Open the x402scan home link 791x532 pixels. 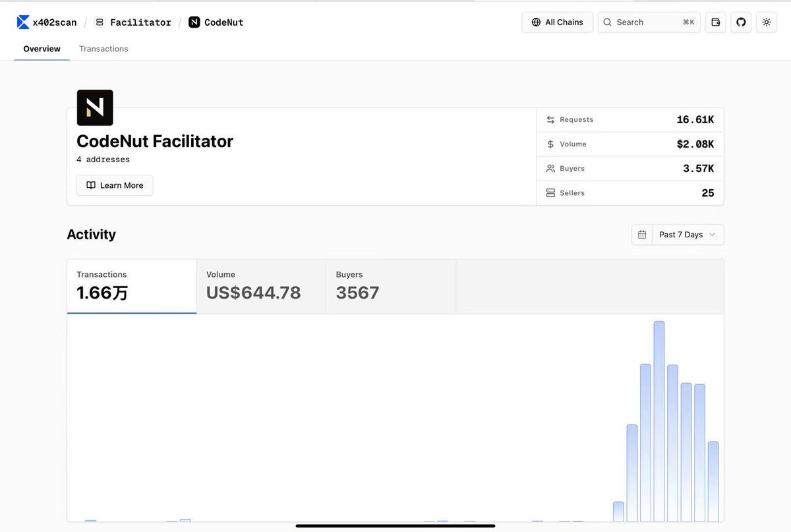coord(47,22)
